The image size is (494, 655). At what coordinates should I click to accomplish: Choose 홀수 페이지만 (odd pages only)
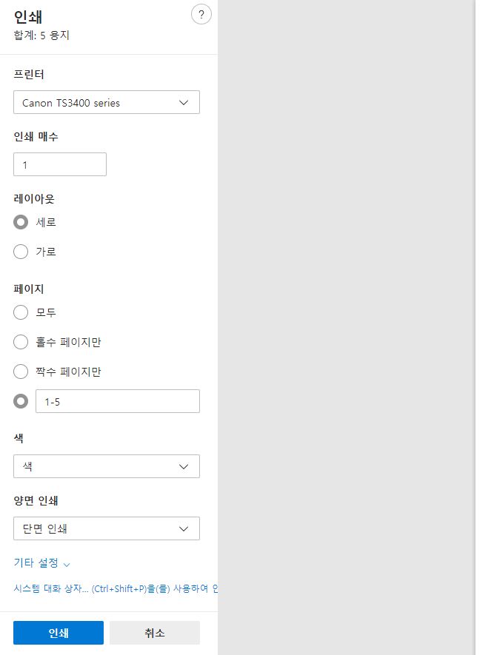point(21,342)
